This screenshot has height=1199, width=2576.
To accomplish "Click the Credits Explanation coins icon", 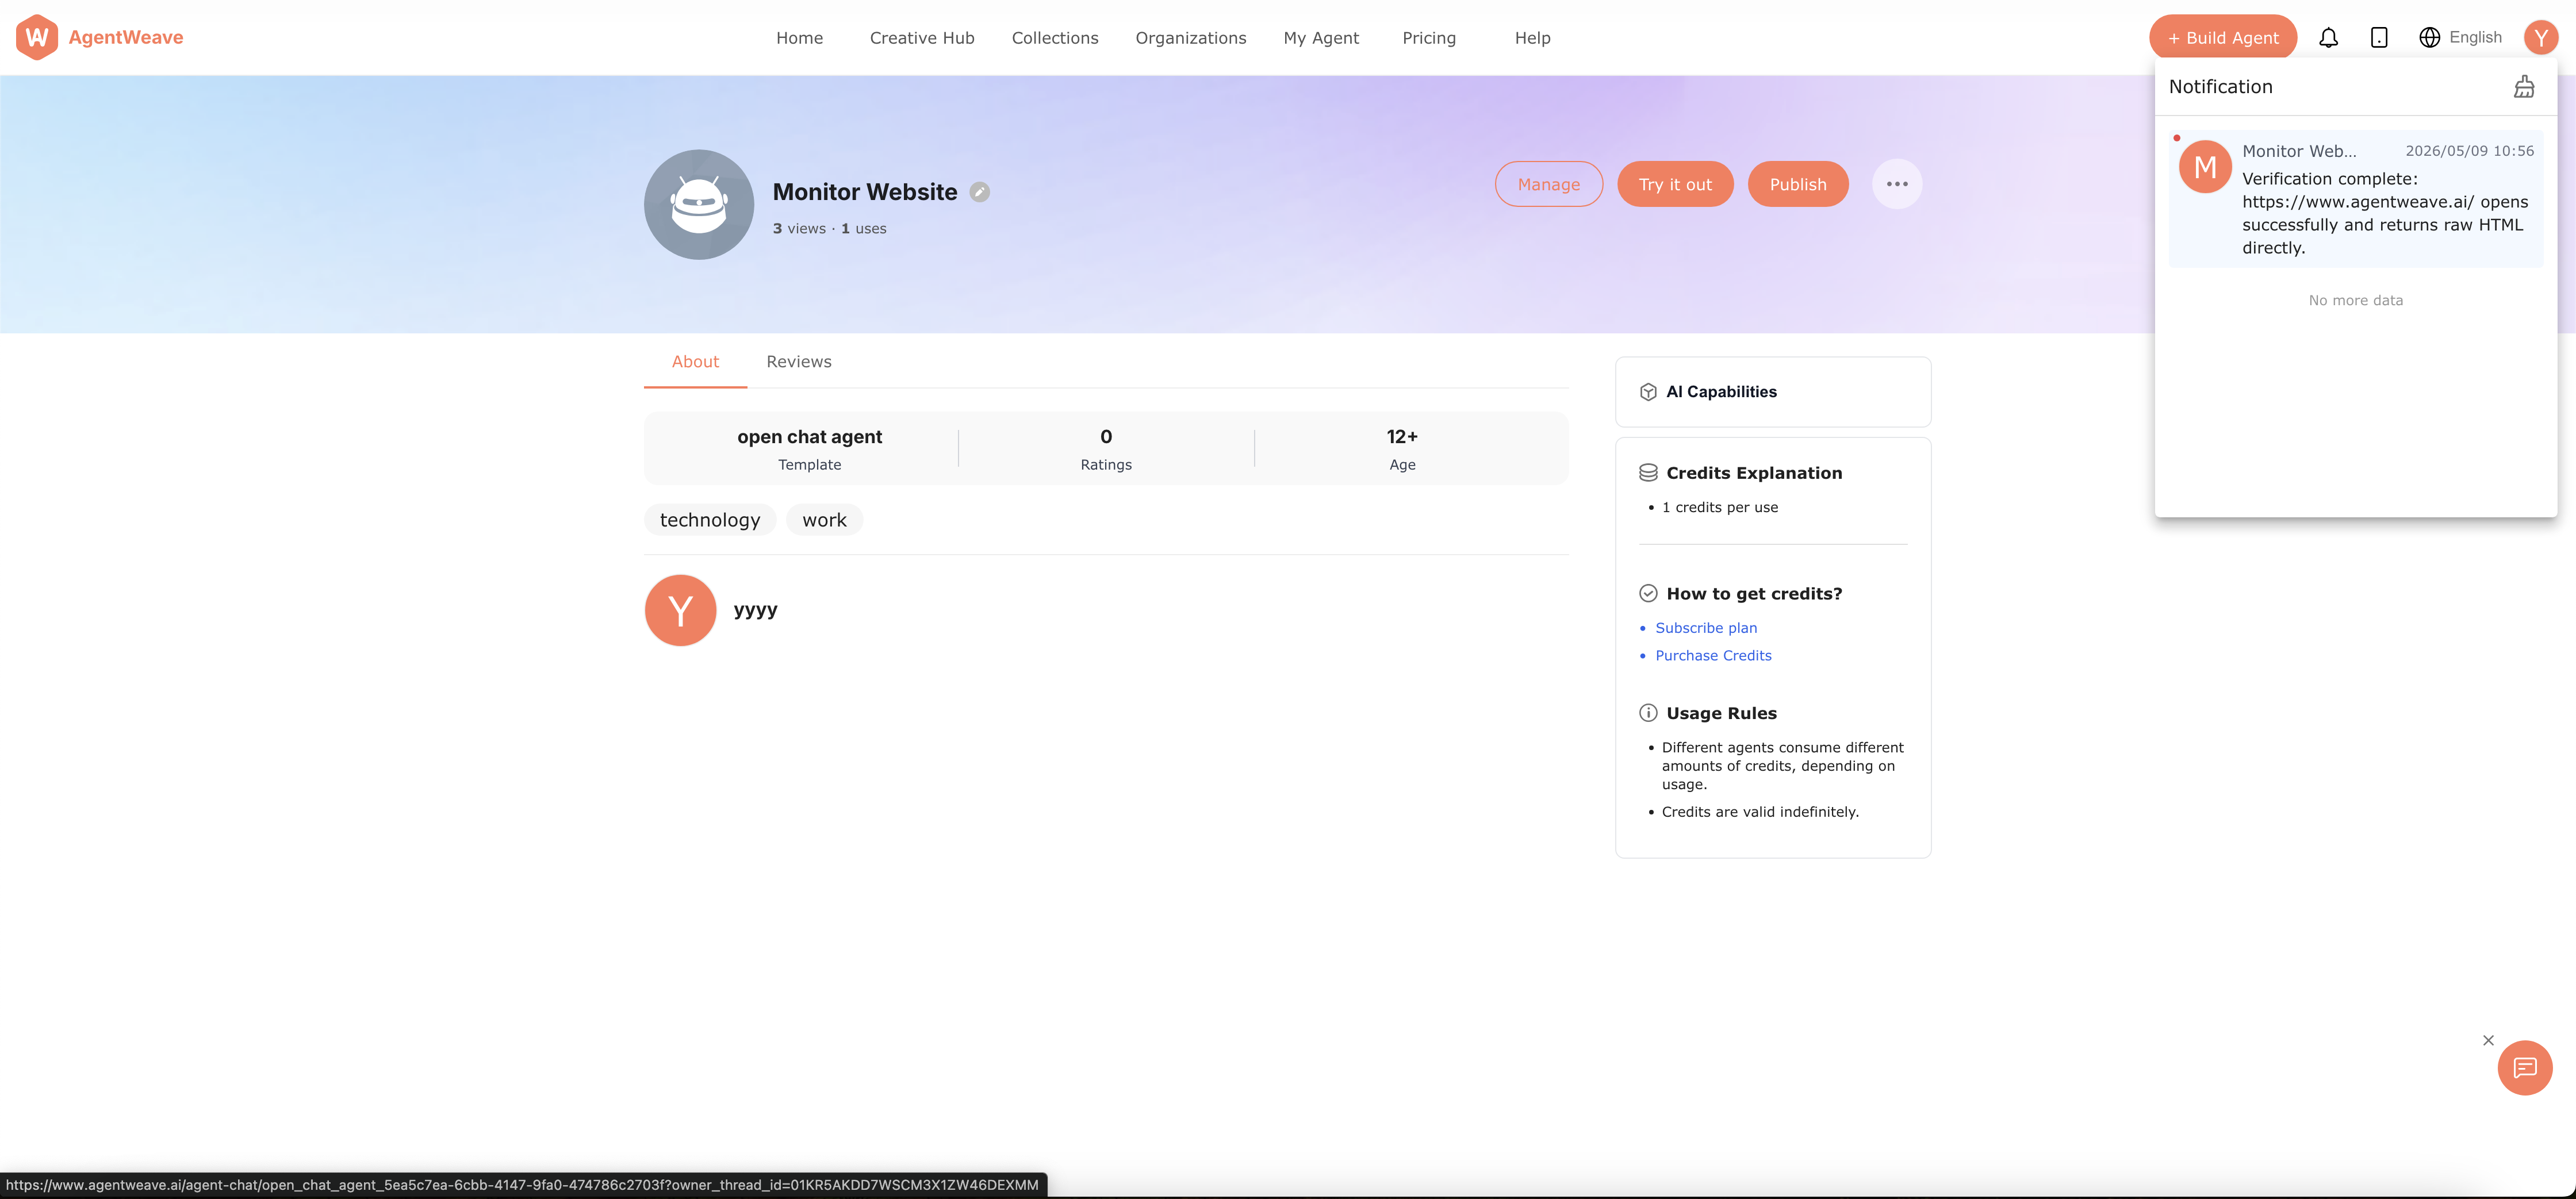I will [x=1648, y=473].
